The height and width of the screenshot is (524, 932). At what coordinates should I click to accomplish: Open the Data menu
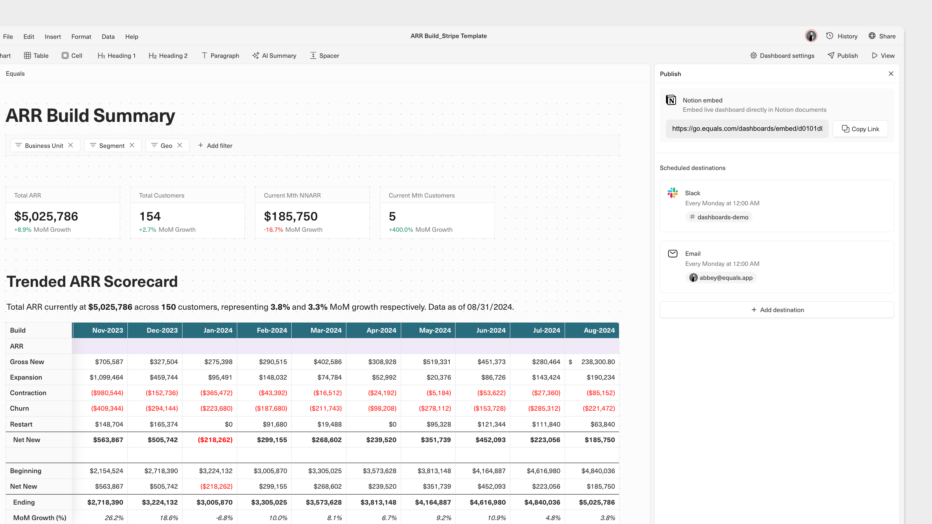[108, 36]
